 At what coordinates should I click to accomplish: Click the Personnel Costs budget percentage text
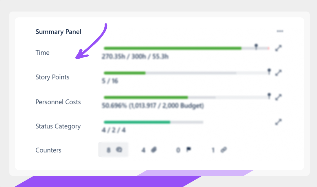coord(153,105)
